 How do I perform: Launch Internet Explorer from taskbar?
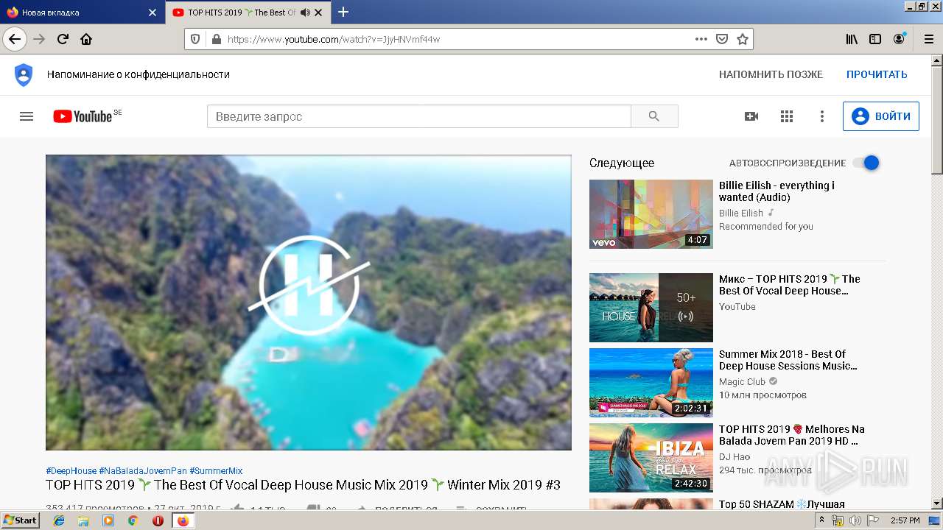click(x=59, y=520)
